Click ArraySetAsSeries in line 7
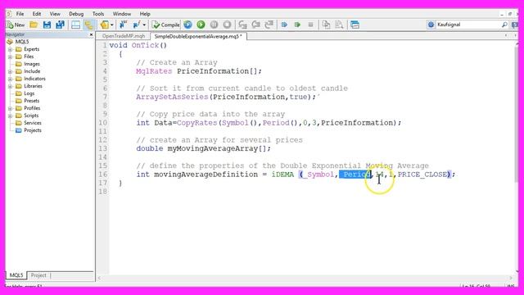This screenshot has width=524, height=295. (x=172, y=97)
